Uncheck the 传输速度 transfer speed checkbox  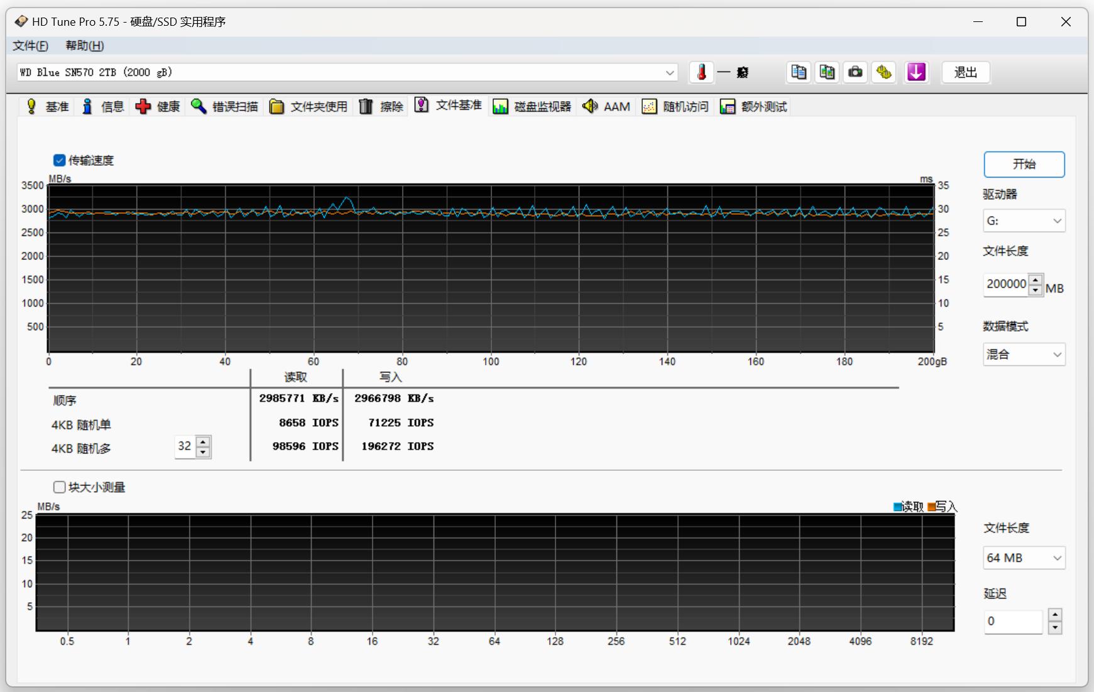pos(60,160)
